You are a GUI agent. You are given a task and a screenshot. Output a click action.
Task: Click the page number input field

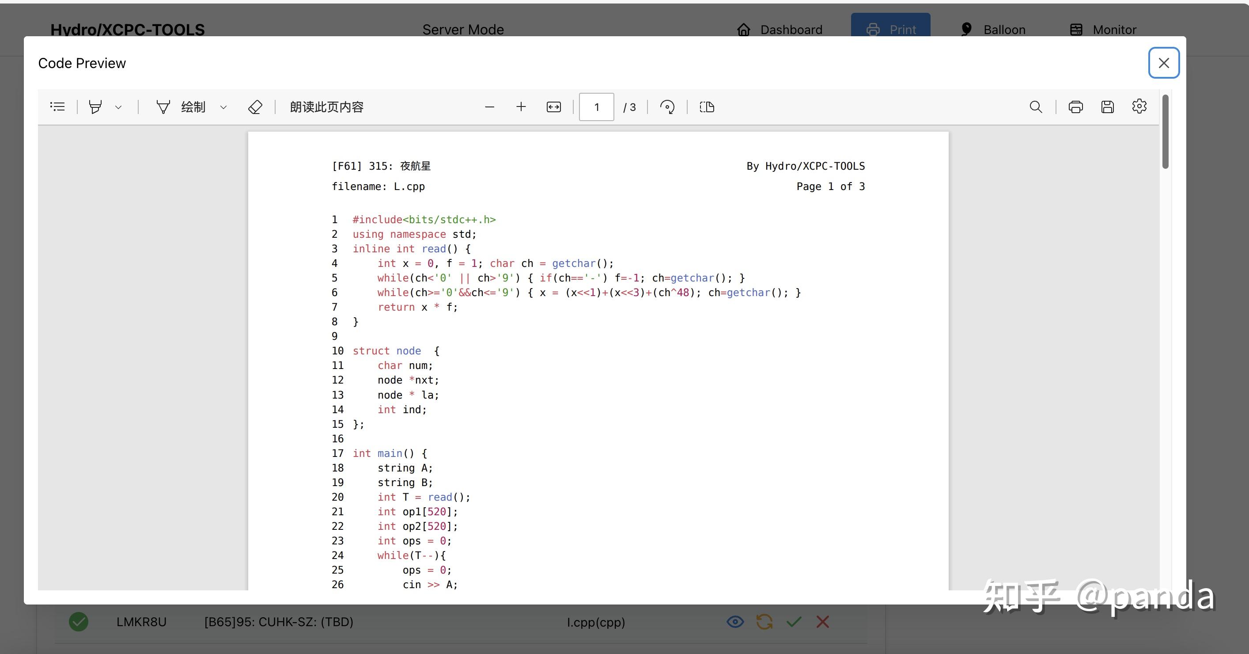596,107
